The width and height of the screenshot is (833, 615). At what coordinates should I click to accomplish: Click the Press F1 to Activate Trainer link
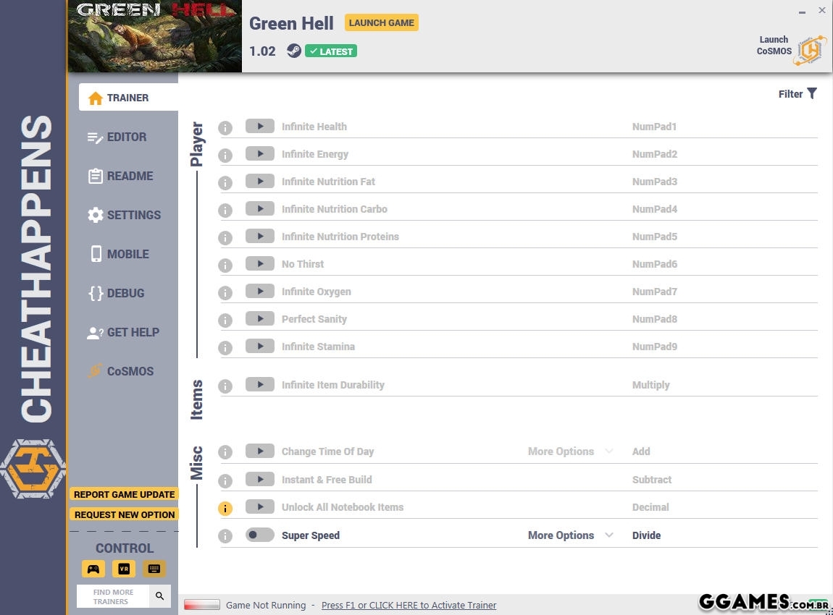click(409, 605)
